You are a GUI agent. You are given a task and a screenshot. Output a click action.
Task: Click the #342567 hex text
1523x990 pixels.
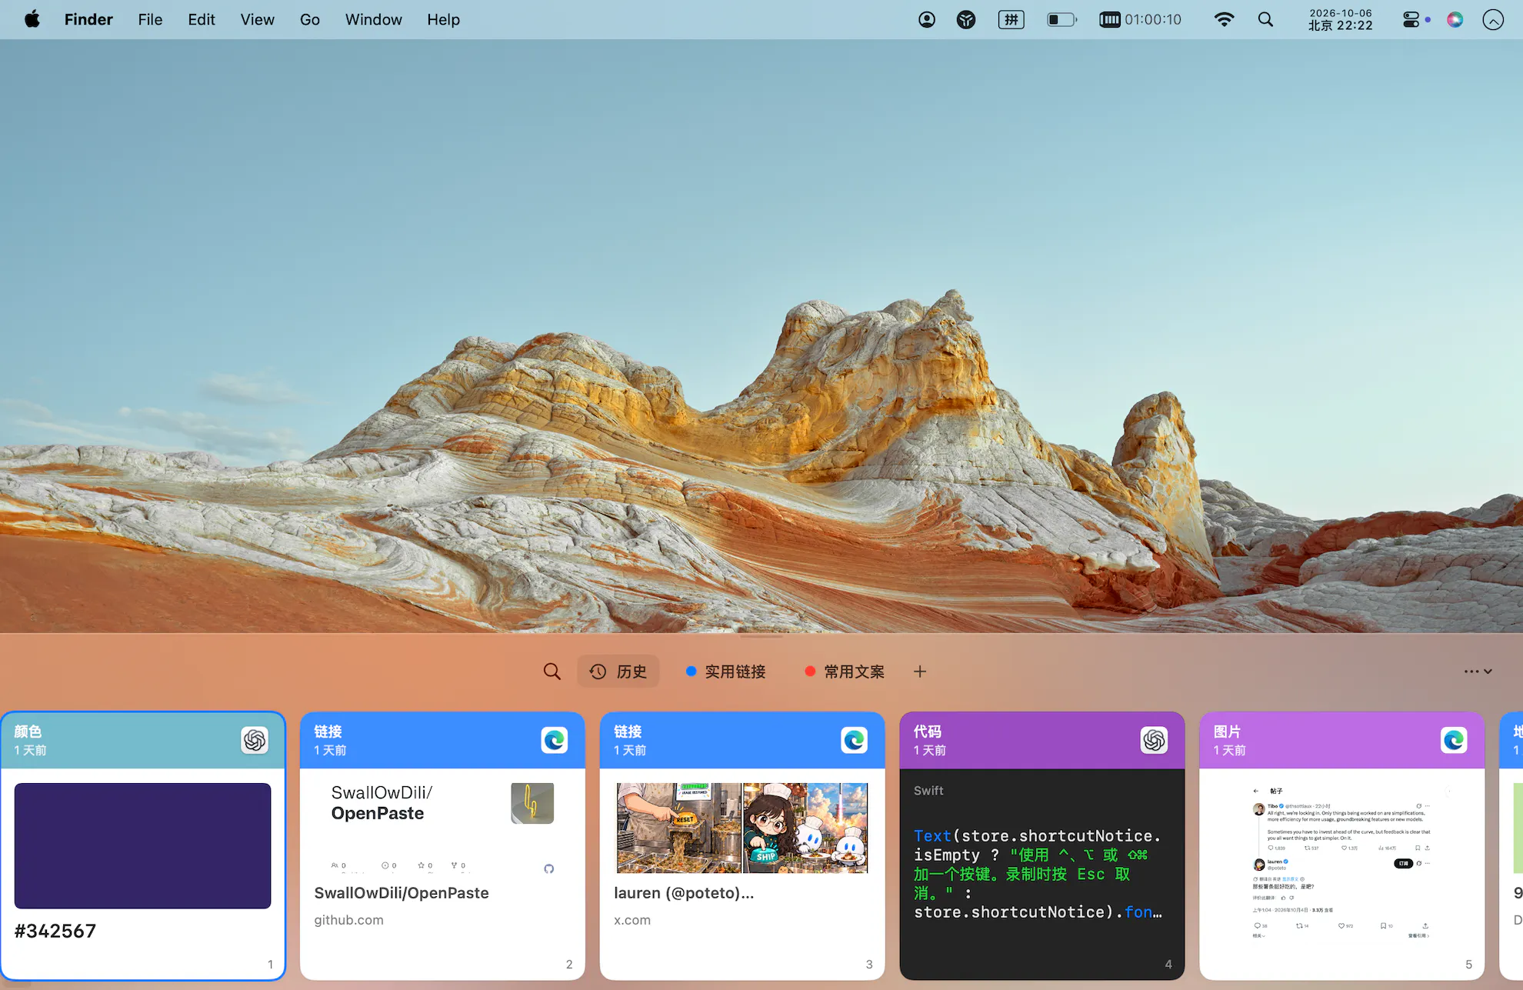(x=55, y=931)
